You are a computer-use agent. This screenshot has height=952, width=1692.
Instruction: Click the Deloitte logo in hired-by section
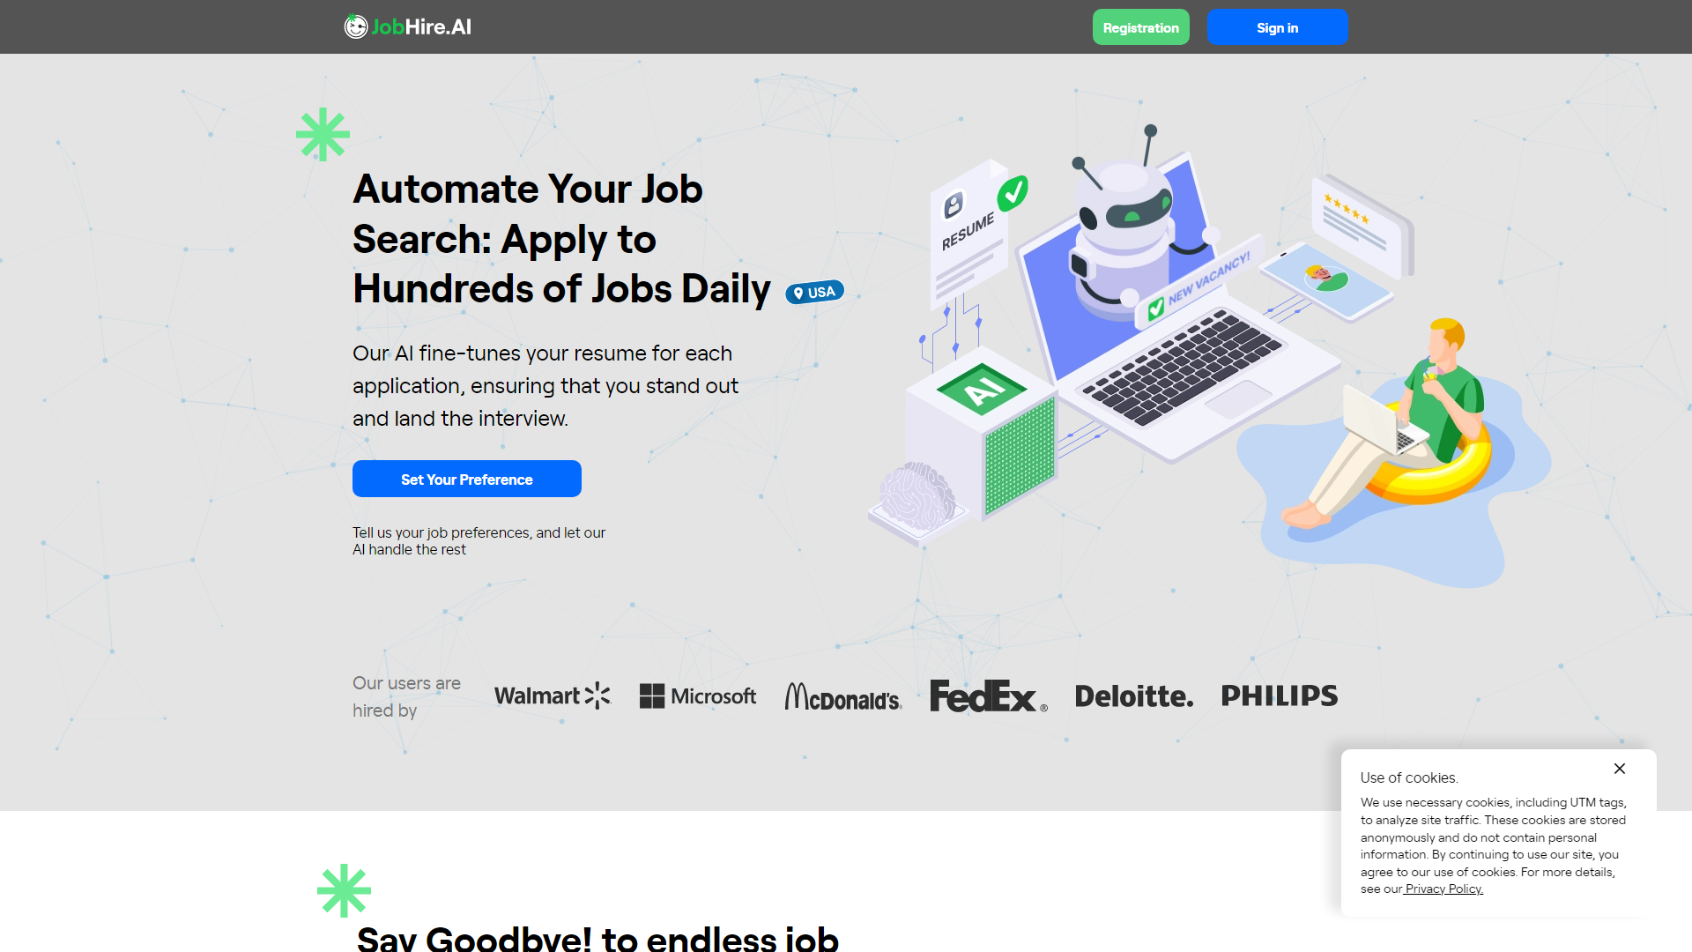[x=1132, y=695]
